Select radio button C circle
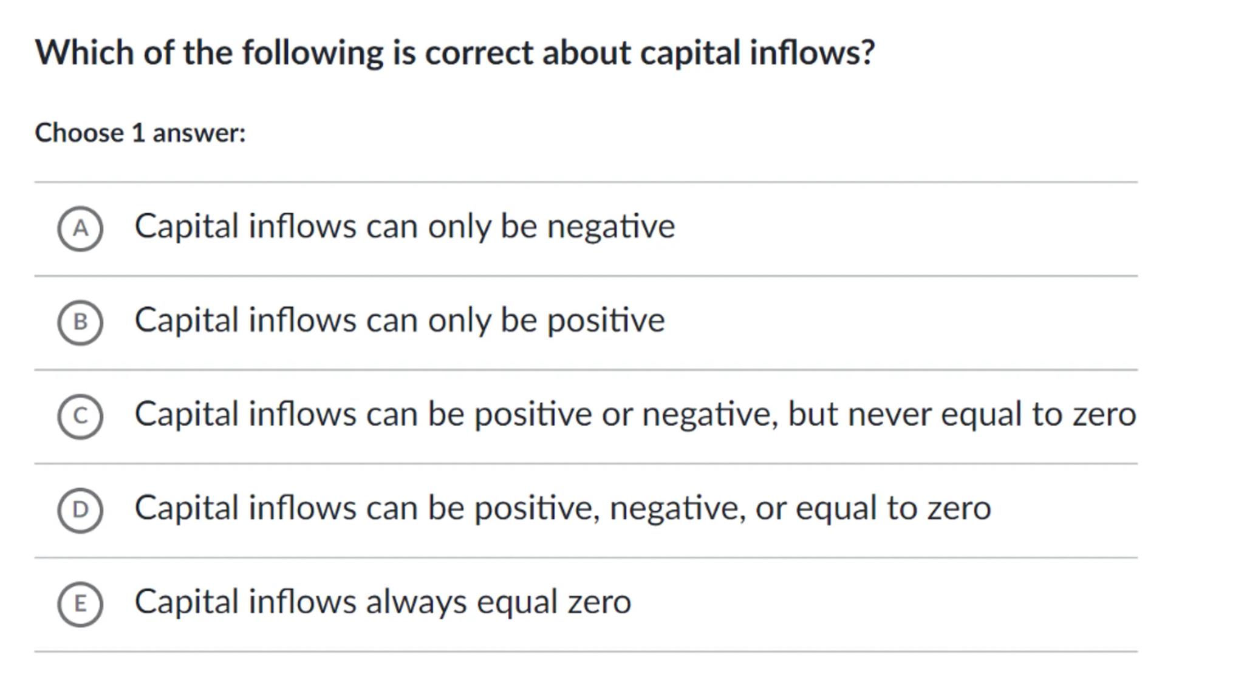1244x677 pixels. click(x=80, y=417)
